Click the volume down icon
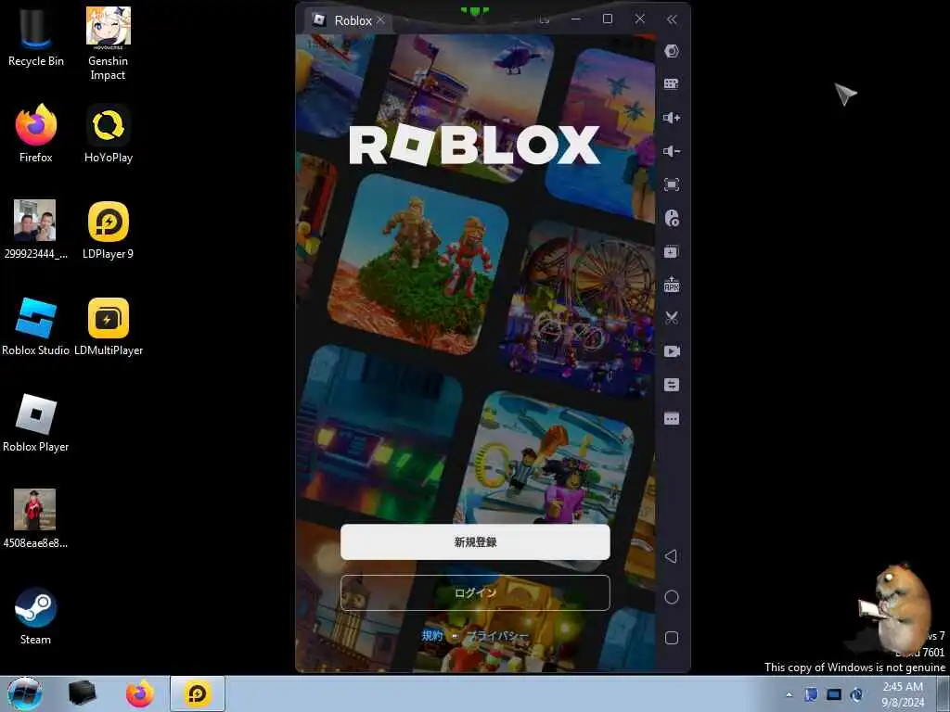Screen dimensions: 950x712 pos(672,151)
